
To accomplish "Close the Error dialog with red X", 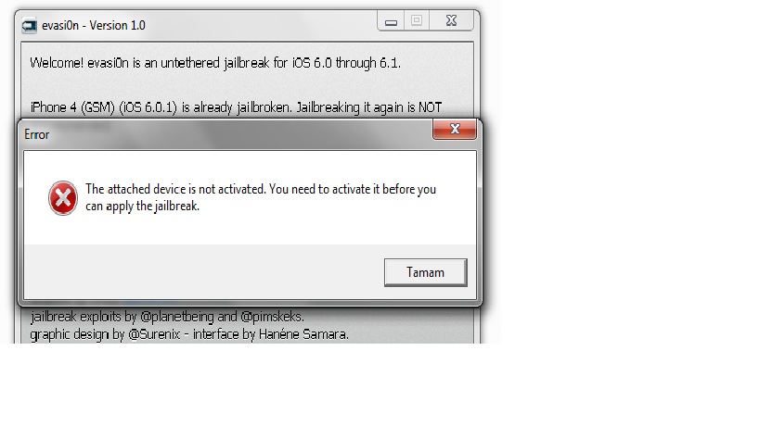I will pyautogui.click(x=454, y=129).
